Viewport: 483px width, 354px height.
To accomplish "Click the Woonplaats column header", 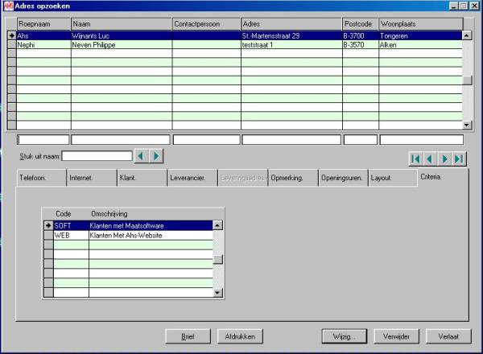I will pyautogui.click(x=421, y=24).
